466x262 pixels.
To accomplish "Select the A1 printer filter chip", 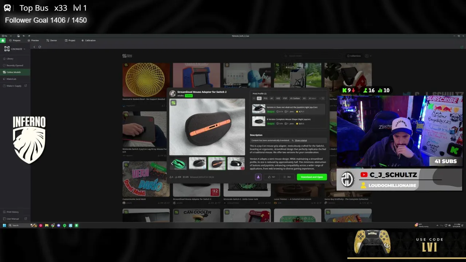I will pos(272,98).
